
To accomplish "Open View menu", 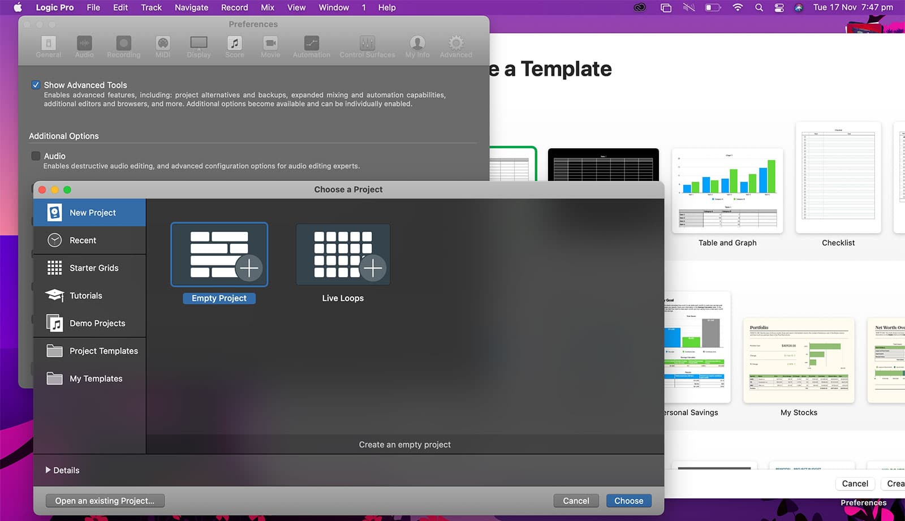I will [296, 7].
